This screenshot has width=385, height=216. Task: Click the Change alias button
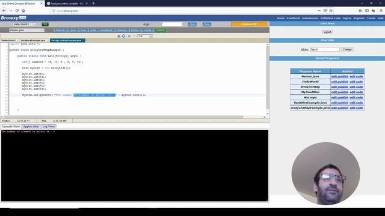coord(347,49)
